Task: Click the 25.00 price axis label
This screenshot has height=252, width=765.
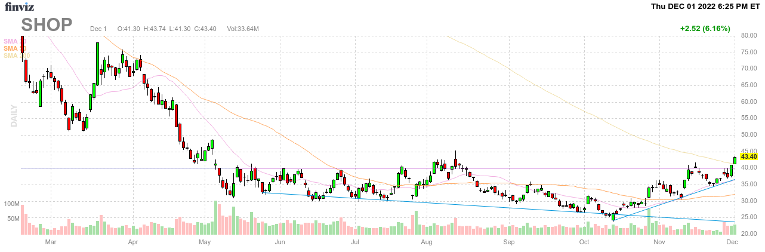Action: [x=748, y=218]
